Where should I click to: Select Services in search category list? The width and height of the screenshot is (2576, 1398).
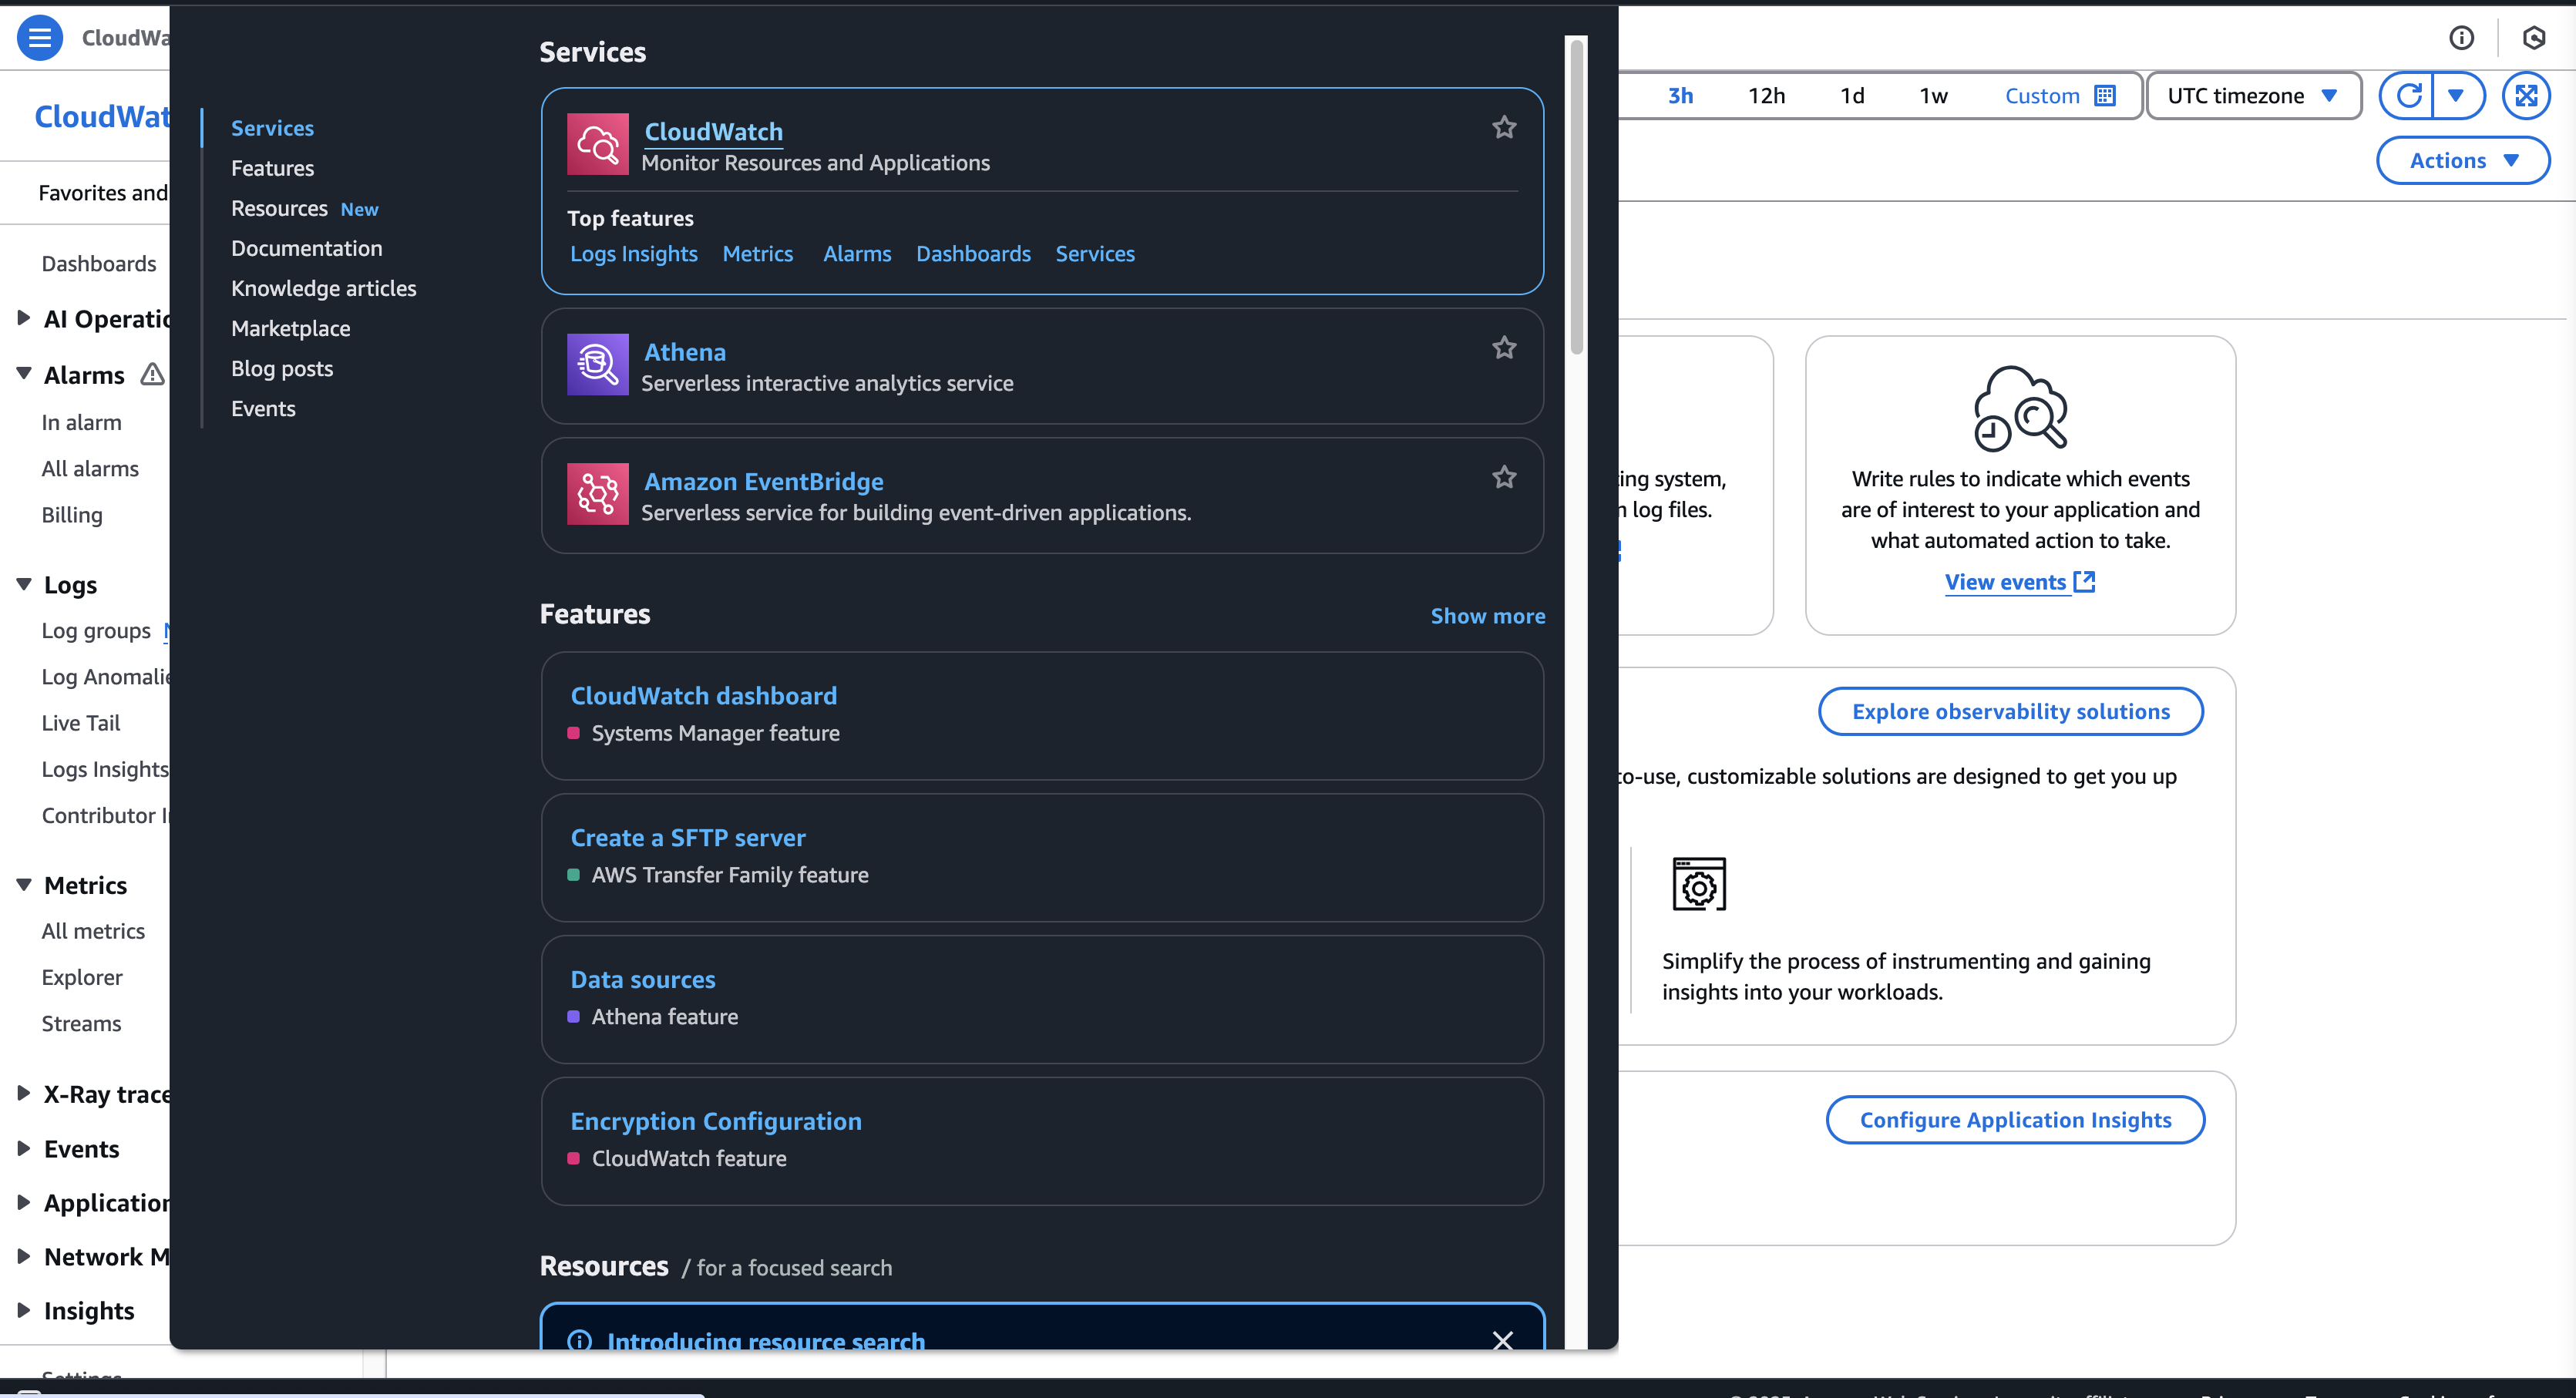tap(272, 128)
